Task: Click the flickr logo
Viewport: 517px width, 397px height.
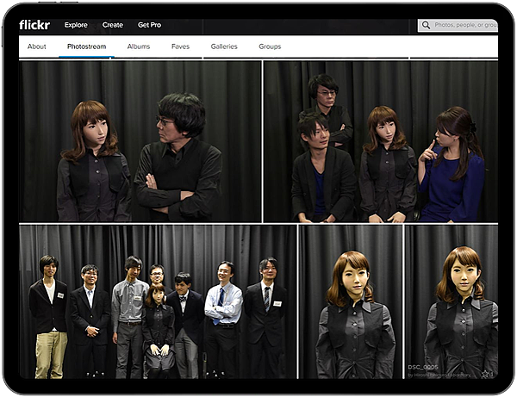Action: 35,25
